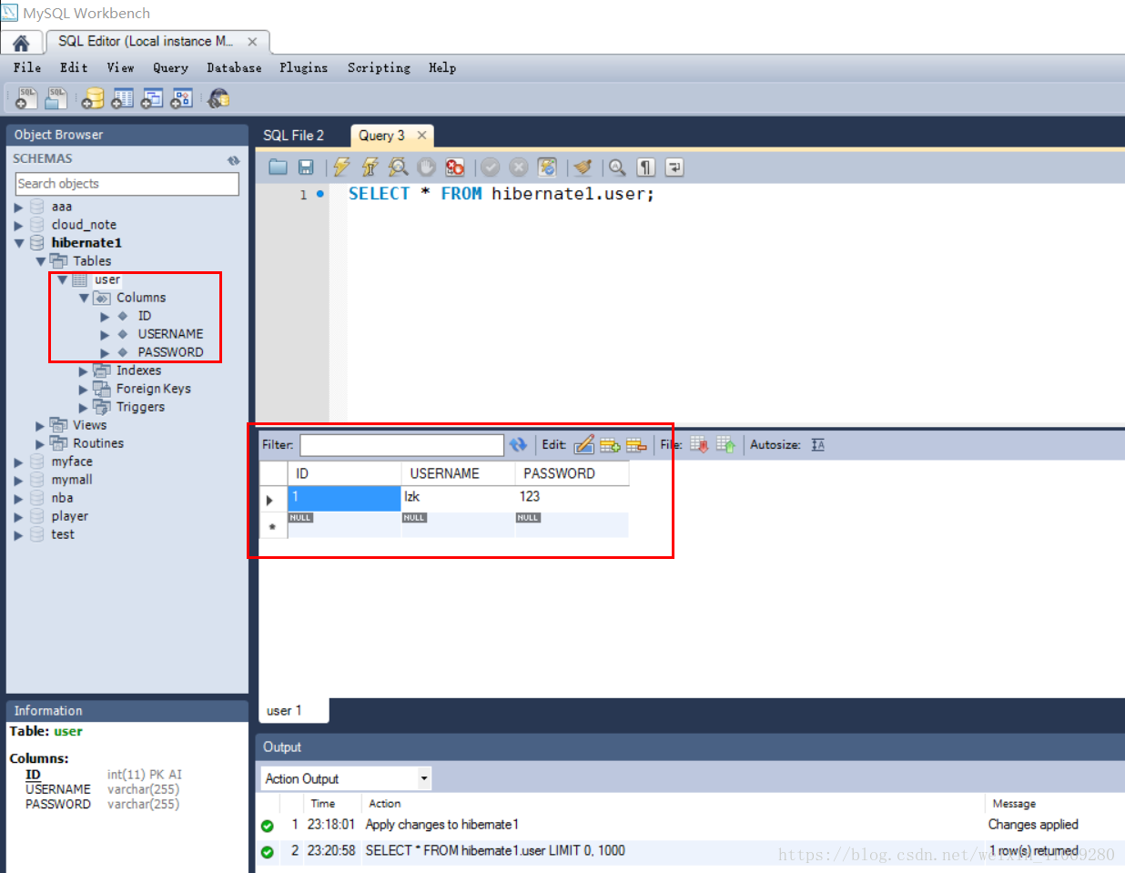This screenshot has height=873, width=1125.
Task: Expand the cloud_note schema
Action: point(18,226)
